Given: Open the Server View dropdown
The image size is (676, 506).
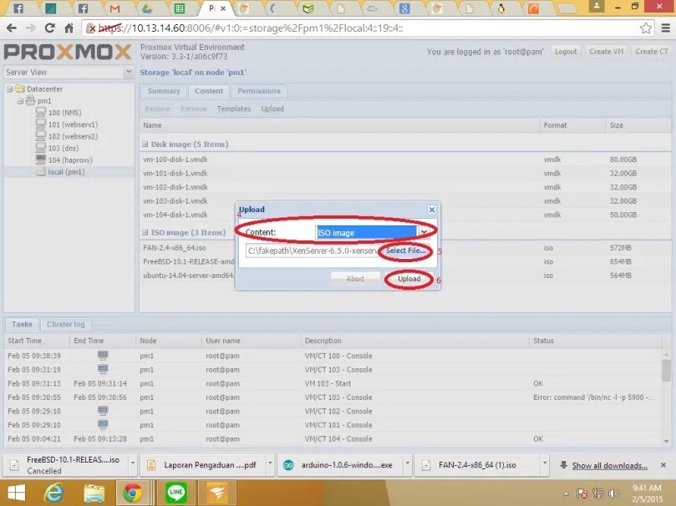Looking at the screenshot, I should [x=129, y=72].
